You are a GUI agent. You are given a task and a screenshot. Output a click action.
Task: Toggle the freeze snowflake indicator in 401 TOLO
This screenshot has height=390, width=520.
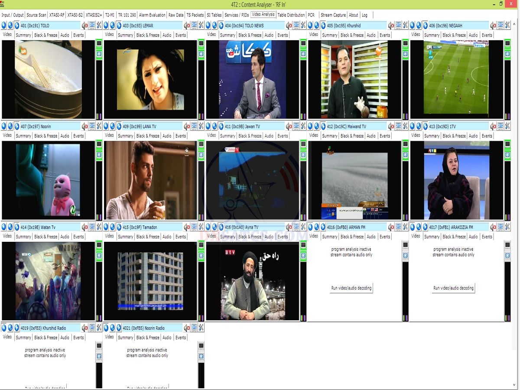99,54
